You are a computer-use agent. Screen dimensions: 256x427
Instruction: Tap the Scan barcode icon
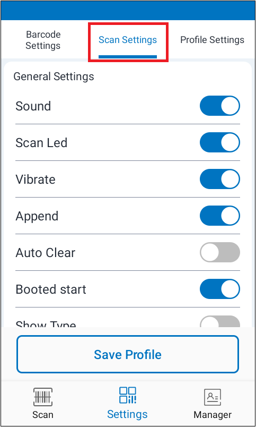[x=43, y=397]
